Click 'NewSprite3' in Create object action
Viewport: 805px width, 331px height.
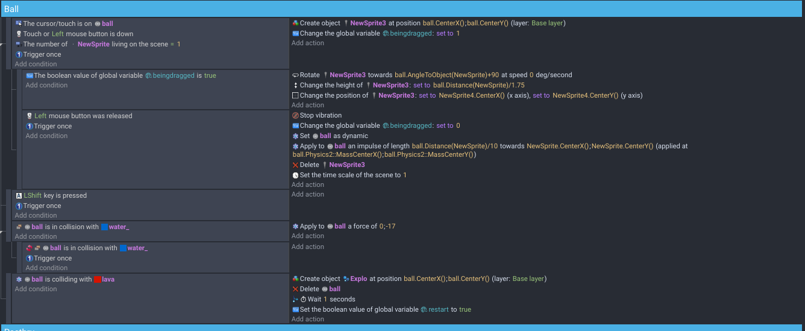click(369, 23)
